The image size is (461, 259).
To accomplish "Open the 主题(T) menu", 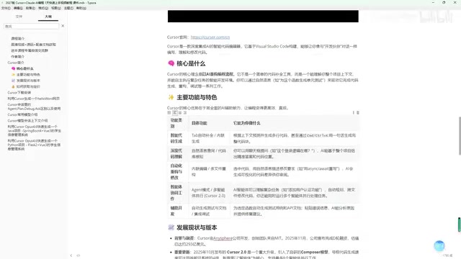I will click(68, 8).
